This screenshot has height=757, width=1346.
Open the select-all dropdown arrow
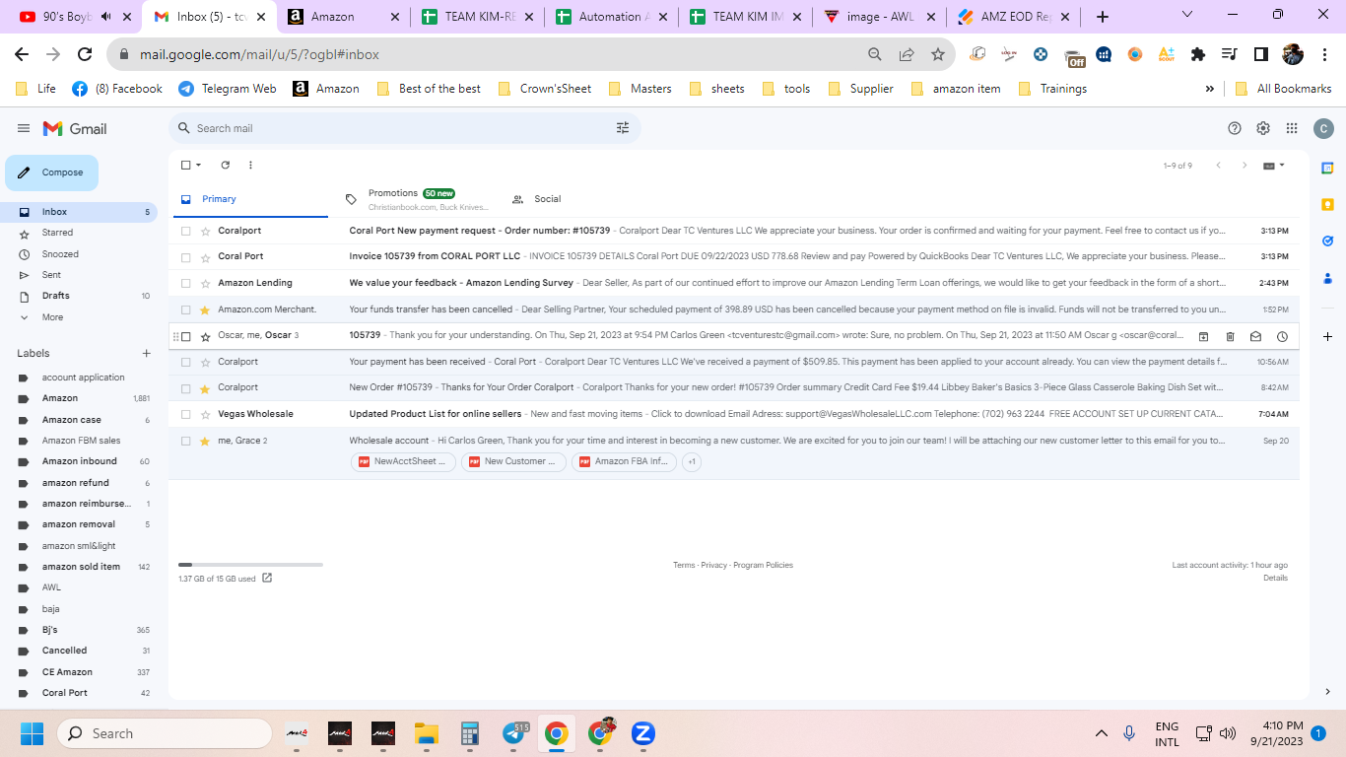click(198, 165)
